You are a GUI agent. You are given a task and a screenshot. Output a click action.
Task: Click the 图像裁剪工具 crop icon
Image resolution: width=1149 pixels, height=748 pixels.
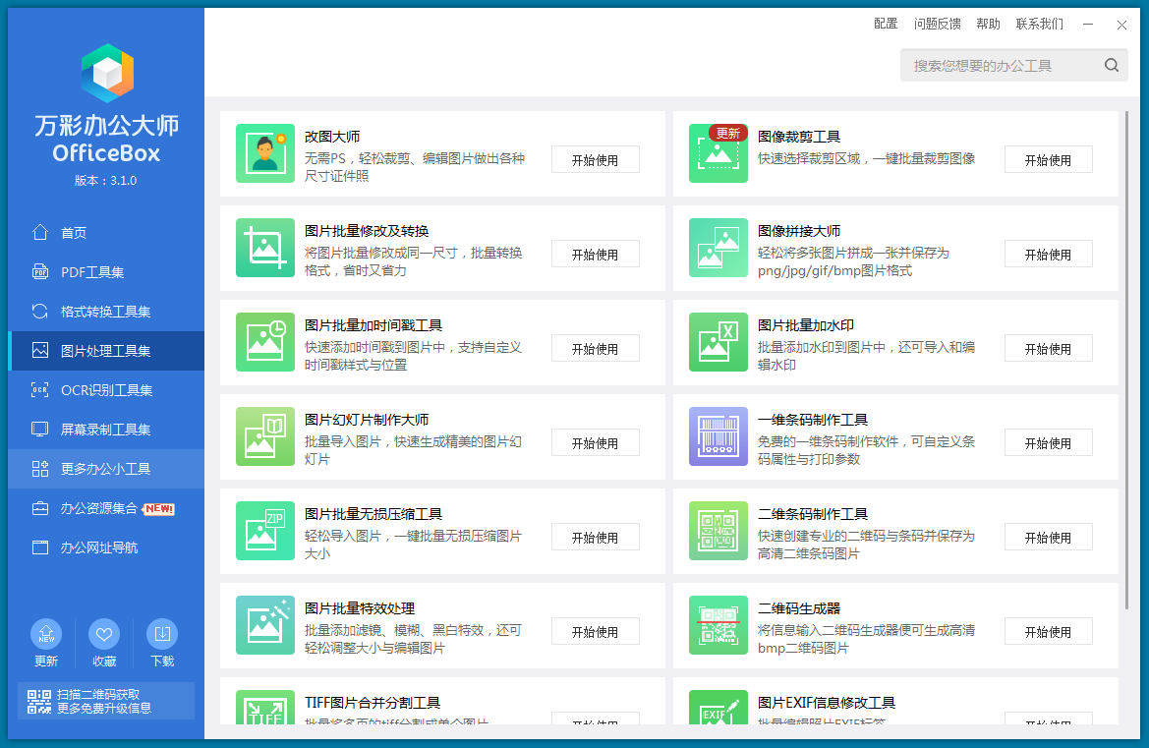point(718,153)
